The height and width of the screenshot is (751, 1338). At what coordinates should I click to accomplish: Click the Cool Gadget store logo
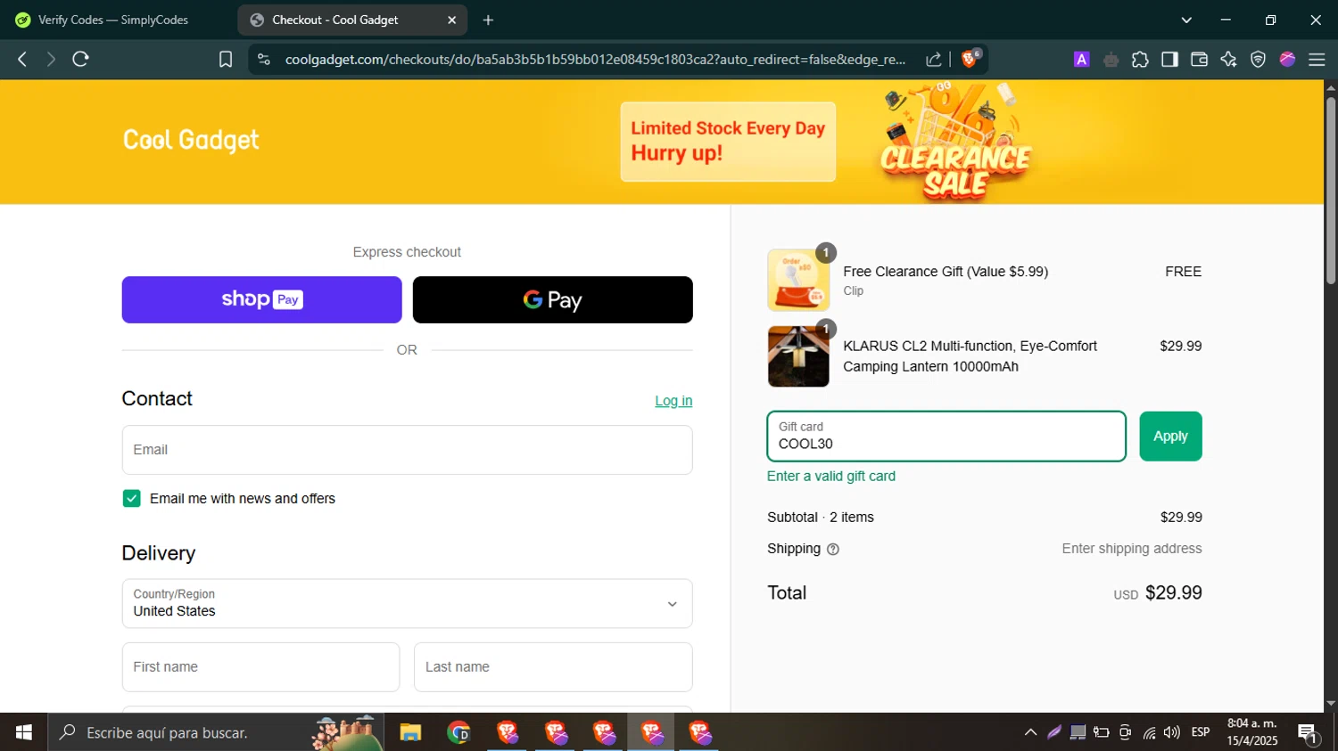191,140
